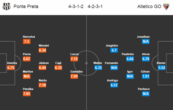173x110 pixels.
Task: Select the 4-3-1-2 formation label
Action: [x=76, y=7]
